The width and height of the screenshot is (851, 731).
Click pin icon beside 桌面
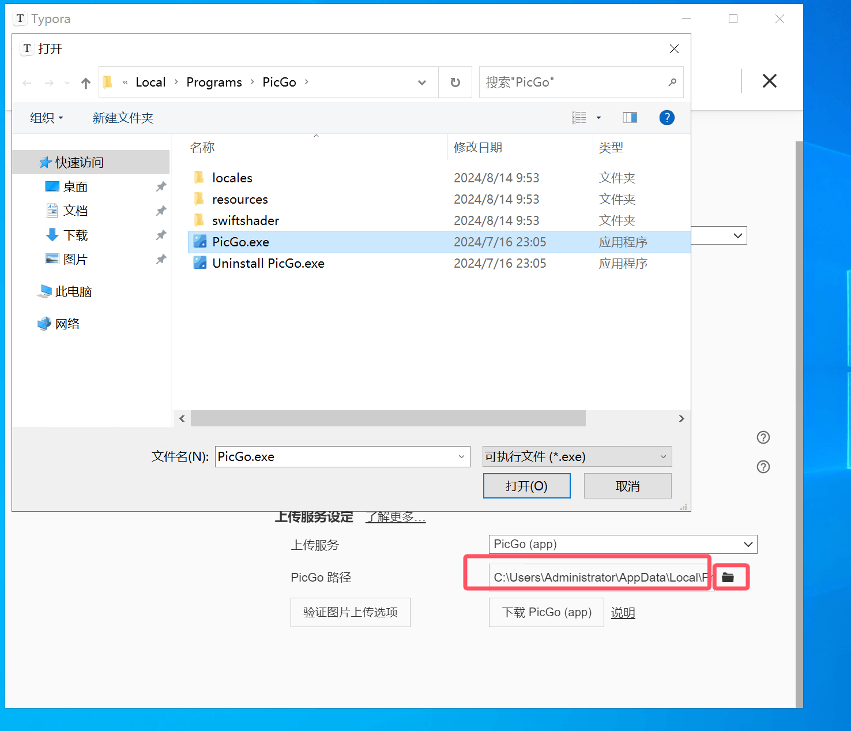[161, 186]
